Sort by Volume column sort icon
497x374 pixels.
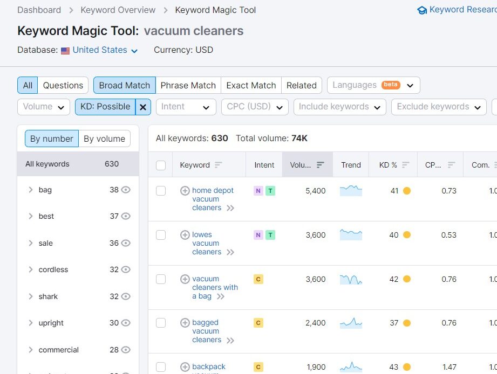(321, 165)
